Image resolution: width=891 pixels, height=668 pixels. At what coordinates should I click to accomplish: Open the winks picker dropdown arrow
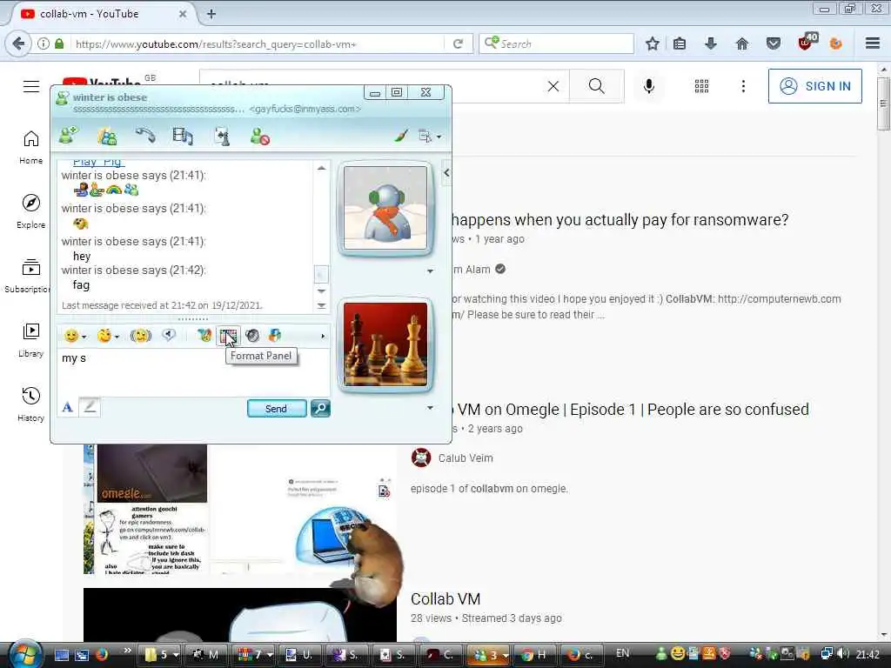pyautogui.click(x=117, y=337)
